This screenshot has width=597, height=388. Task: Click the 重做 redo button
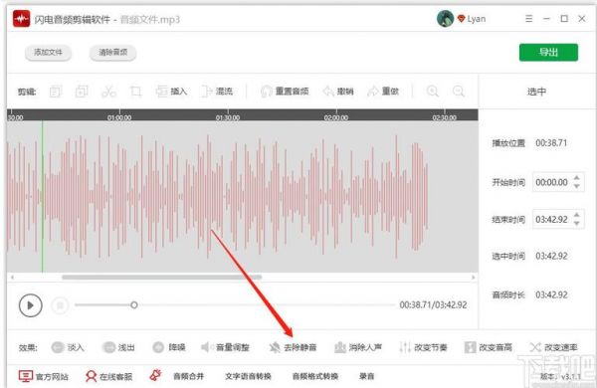pyautogui.click(x=383, y=92)
